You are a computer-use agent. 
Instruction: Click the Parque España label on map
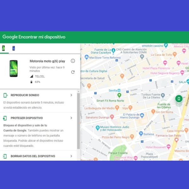(118, 153)
